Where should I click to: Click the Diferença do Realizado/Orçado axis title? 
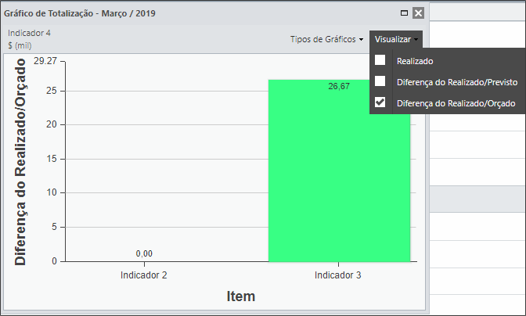[20, 162]
